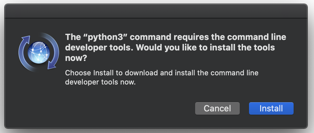The width and height of the screenshot is (314, 133).
Task: Click the Software Update globe icon
Action: tap(39, 52)
